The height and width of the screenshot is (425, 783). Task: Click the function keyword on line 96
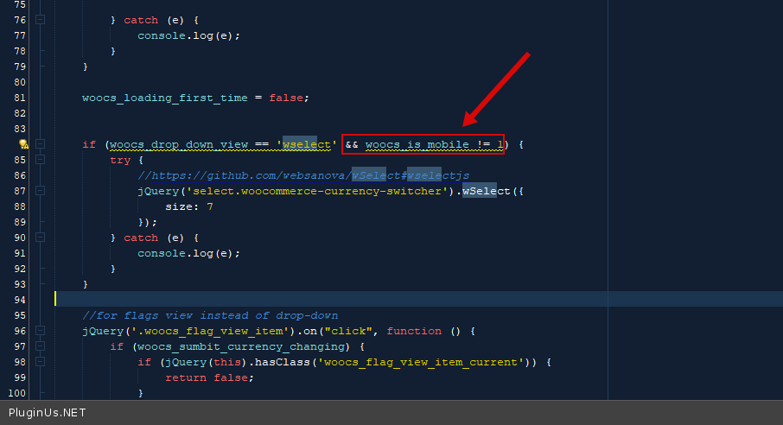414,331
